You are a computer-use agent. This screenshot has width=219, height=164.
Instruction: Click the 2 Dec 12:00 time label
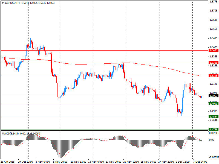[183, 162]
